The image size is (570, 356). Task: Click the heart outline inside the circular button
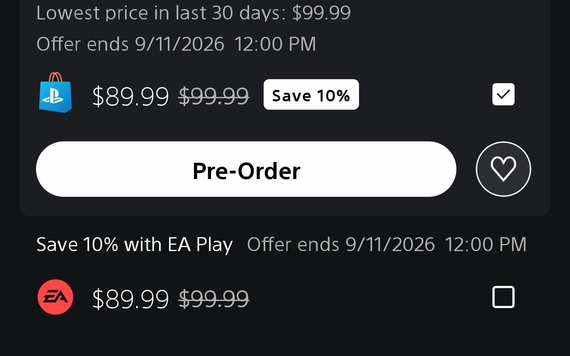(x=503, y=169)
